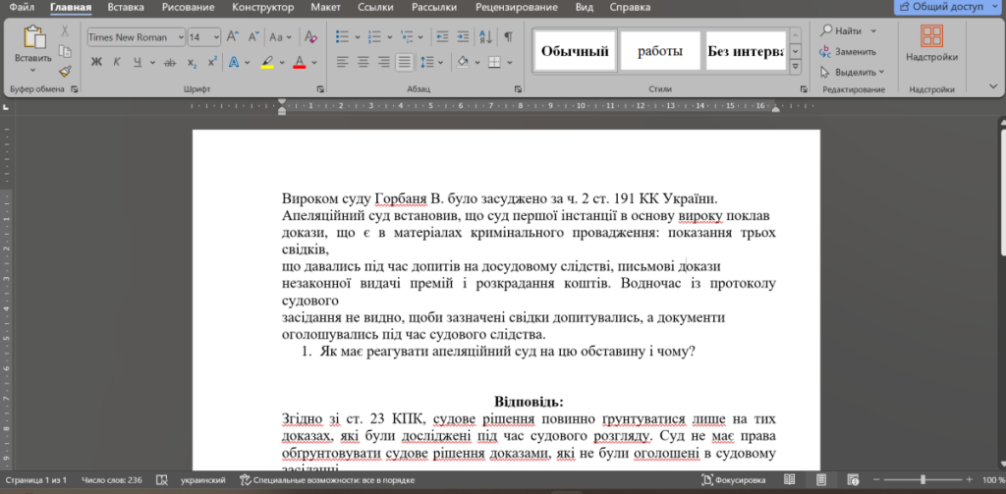Screen dimensions: 1006x494
Task: Apply Обычный style
Action: pyautogui.click(x=575, y=51)
